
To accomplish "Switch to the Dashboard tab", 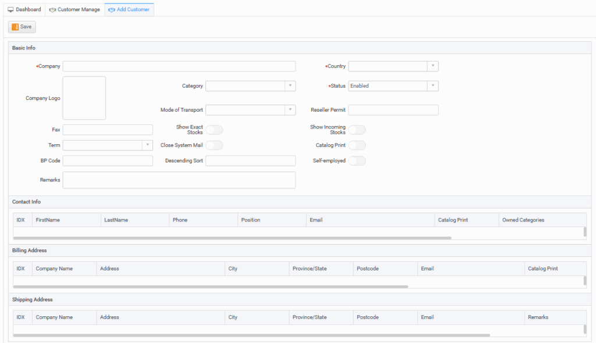I will (24, 10).
